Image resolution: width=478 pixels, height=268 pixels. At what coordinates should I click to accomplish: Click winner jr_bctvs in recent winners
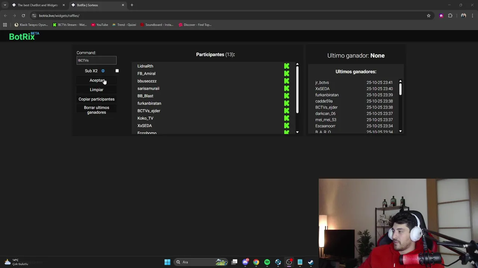pos(322,83)
